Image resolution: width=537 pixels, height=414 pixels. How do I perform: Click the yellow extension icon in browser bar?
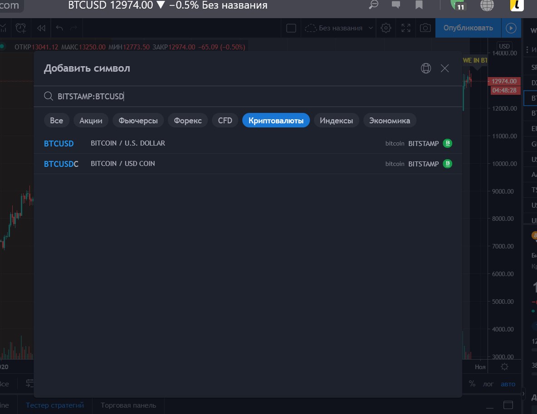(517, 5)
